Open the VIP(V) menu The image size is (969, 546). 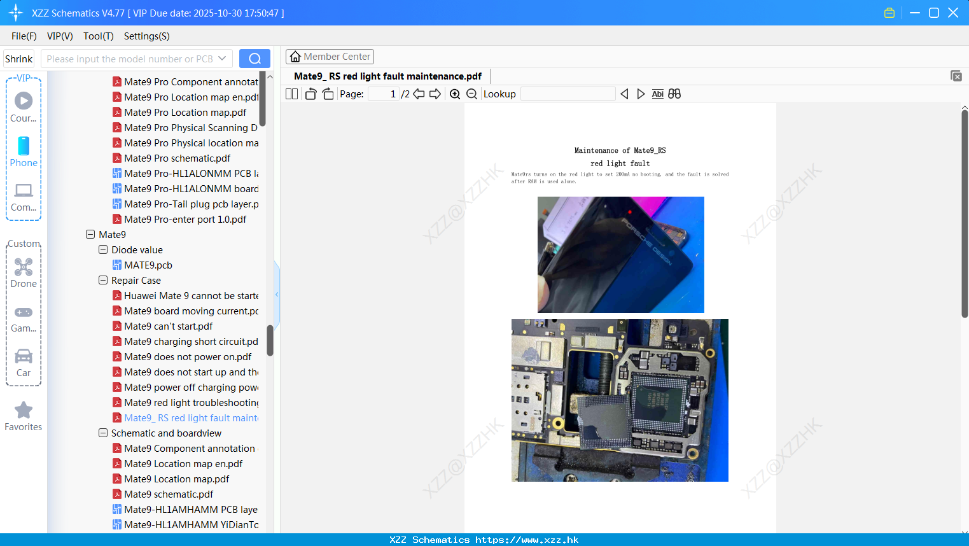click(60, 36)
